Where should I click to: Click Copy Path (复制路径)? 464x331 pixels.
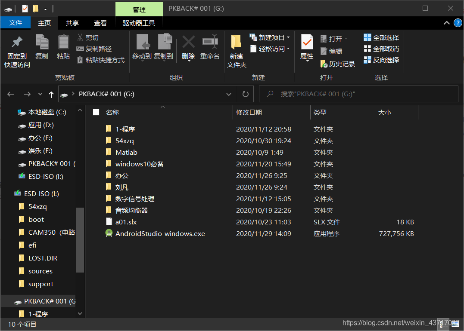[x=94, y=49]
